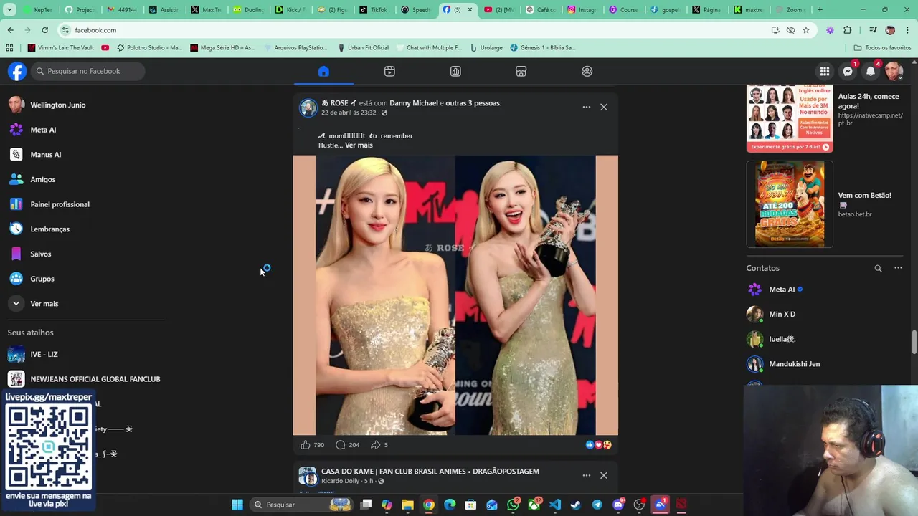View reactions on the ROSE post
The width and height of the screenshot is (918, 516).
599,445
